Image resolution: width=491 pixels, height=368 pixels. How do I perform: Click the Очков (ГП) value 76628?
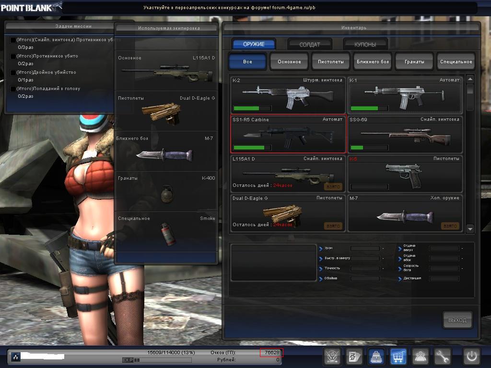coord(271,352)
